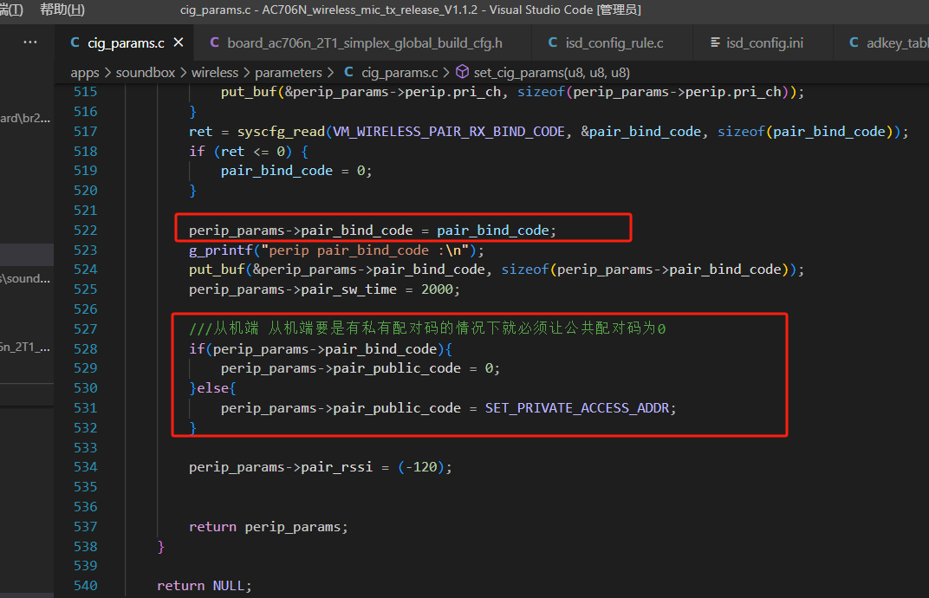Viewport: 929px width, 598px height.
Task: Click the green Chinese comment starting ///从机端
Action: [427, 328]
